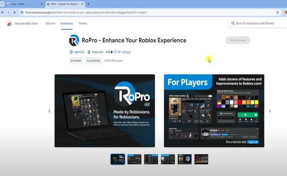Go back using the browser back arrow
287x176 pixels.
pos(2,12)
